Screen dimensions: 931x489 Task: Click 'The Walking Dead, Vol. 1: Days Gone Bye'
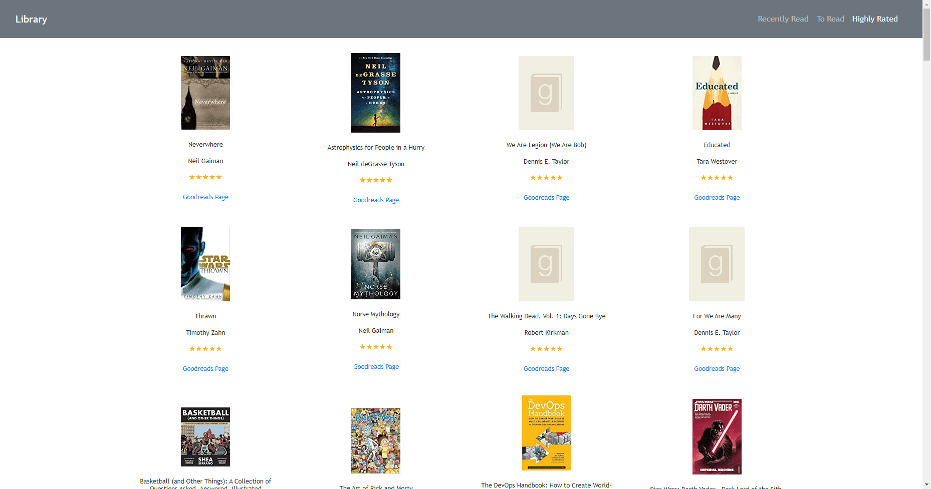(x=546, y=316)
